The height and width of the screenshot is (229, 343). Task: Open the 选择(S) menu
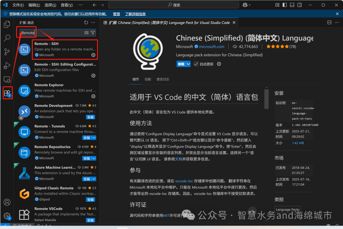(x=50, y=5)
